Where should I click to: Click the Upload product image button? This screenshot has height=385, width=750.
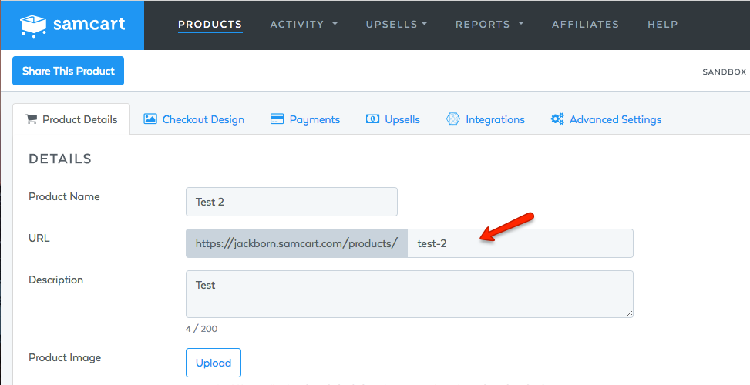(x=214, y=363)
